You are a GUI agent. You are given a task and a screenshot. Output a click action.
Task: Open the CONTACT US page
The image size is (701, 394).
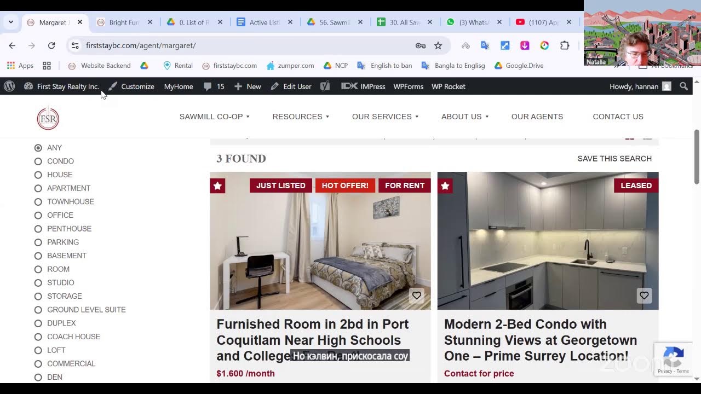tap(618, 117)
